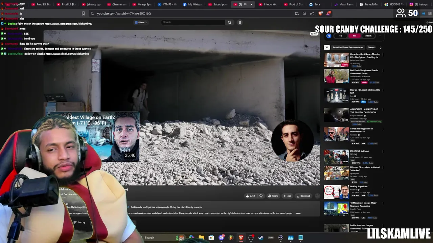Expand the description with ...more
This screenshot has width=433, height=243.
pos(297,213)
